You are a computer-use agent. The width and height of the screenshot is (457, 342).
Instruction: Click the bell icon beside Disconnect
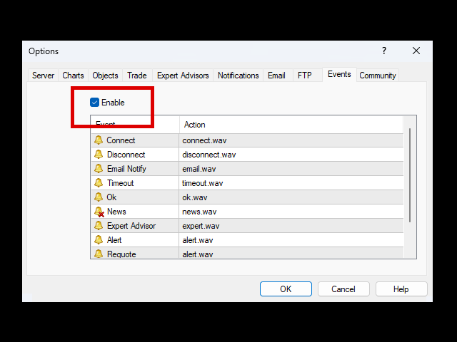click(99, 155)
